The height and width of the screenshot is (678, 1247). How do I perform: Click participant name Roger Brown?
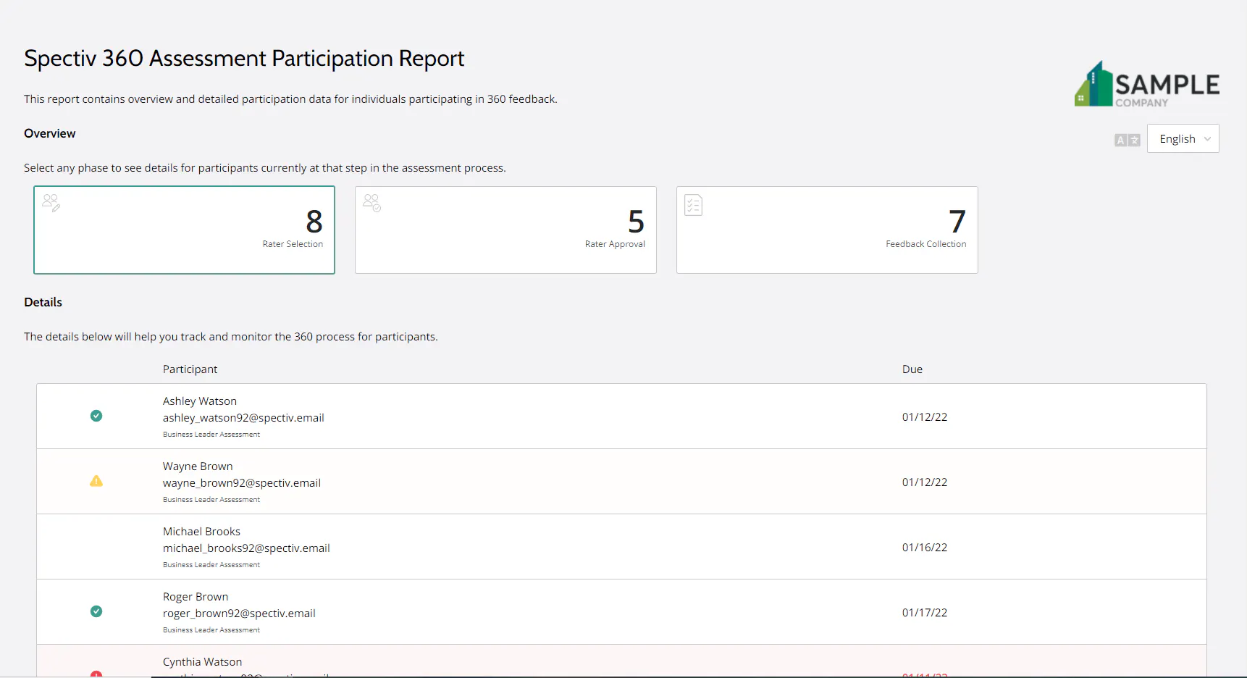[x=196, y=597]
